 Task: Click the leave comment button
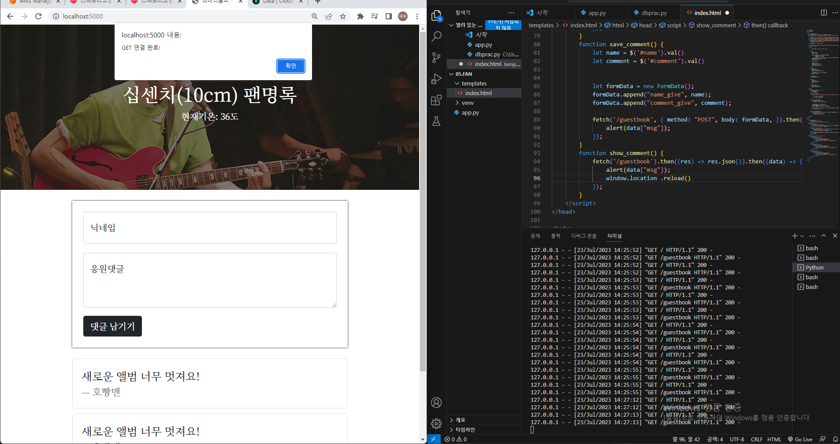point(112,326)
